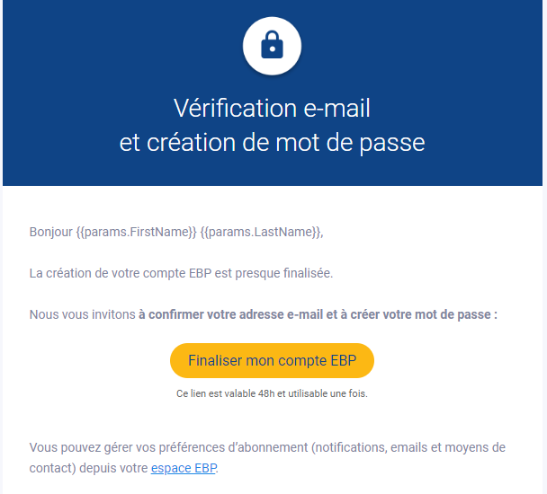547x494 pixels.
Task: Click the sentence about compte EBP presque finalisée
Action: pos(181,273)
